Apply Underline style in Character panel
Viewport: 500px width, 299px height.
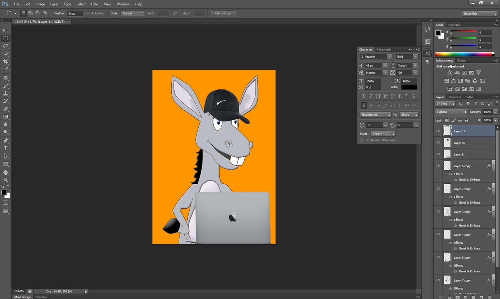[x=407, y=95]
